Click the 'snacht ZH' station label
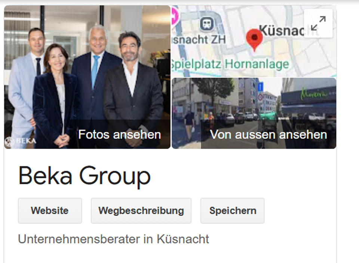The height and width of the screenshot is (263, 359). coord(199,40)
